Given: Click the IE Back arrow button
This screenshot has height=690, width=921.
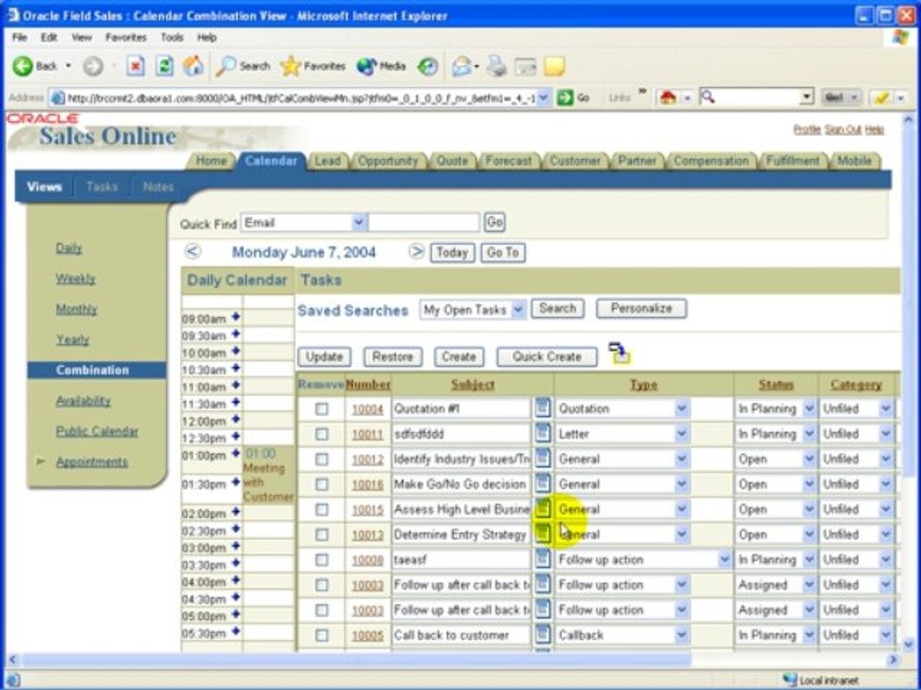Looking at the screenshot, I should [x=23, y=66].
